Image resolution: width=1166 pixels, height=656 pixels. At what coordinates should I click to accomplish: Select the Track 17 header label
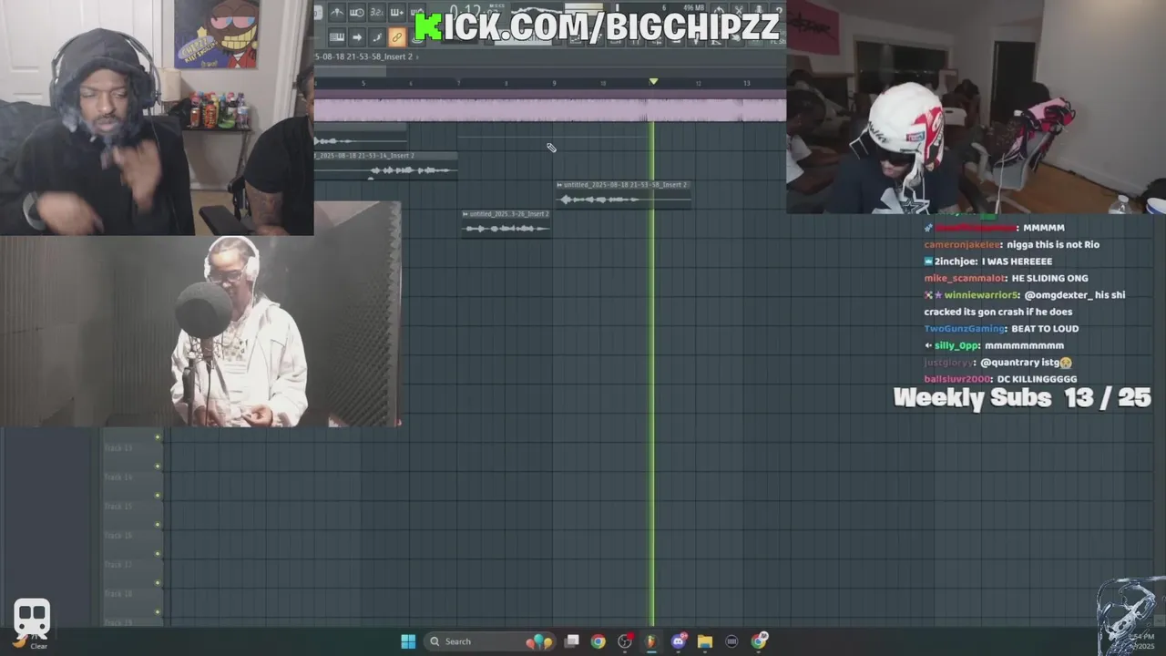click(x=118, y=564)
